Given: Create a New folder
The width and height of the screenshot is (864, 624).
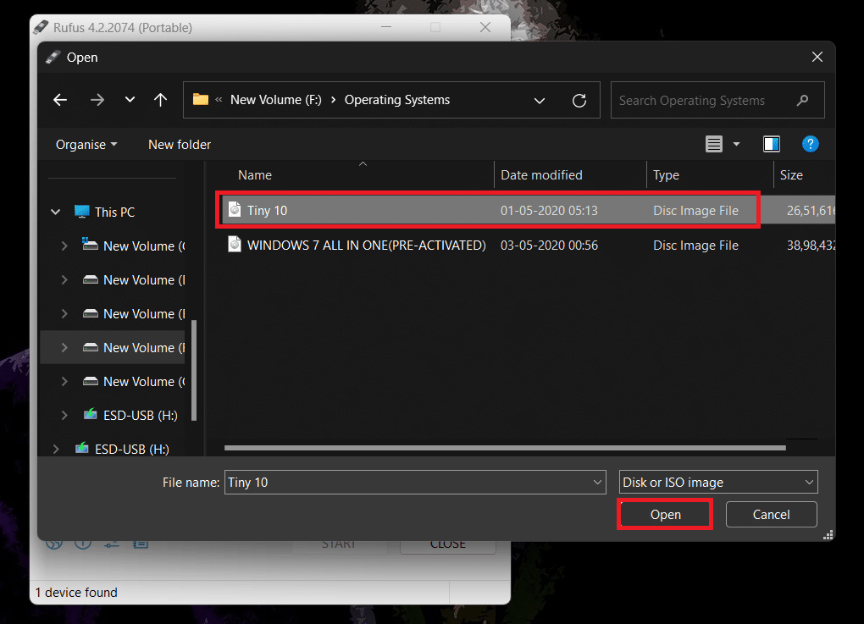Looking at the screenshot, I should point(180,144).
